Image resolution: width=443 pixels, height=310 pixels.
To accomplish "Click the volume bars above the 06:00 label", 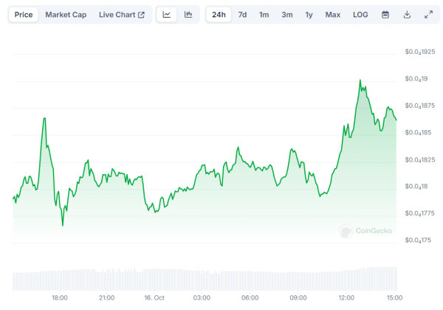I will [250, 279].
